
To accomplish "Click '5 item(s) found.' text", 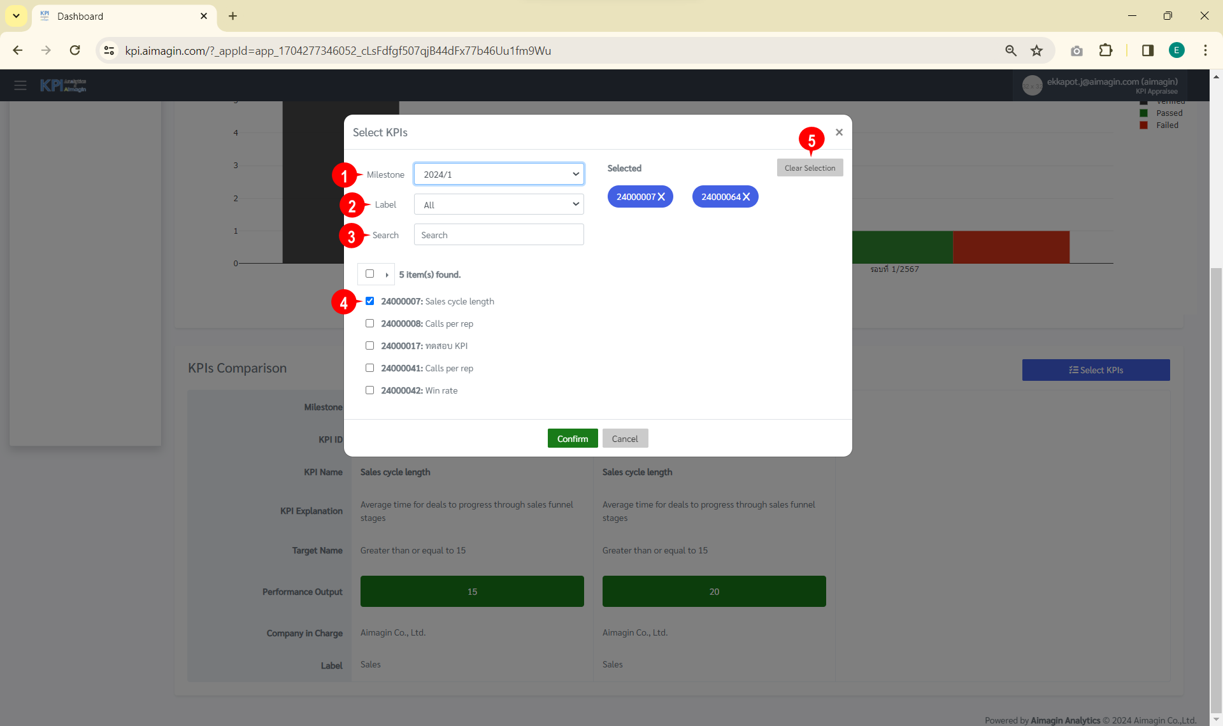I will (430, 274).
